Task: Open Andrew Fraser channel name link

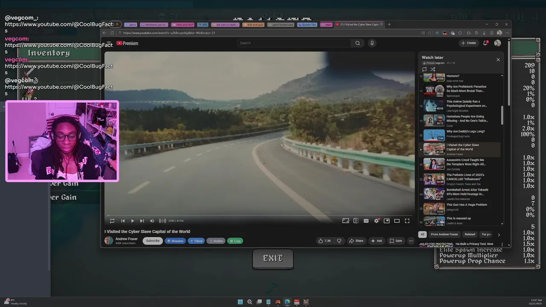Action: coord(127,239)
